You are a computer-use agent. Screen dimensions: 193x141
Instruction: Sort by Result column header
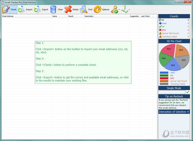[76, 16]
